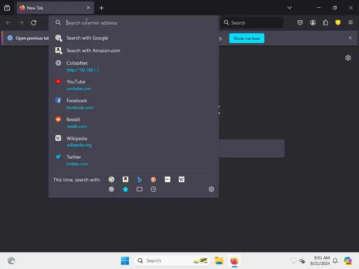Search this time with Amazon icon
This screenshot has width=359, height=269.
(126, 180)
